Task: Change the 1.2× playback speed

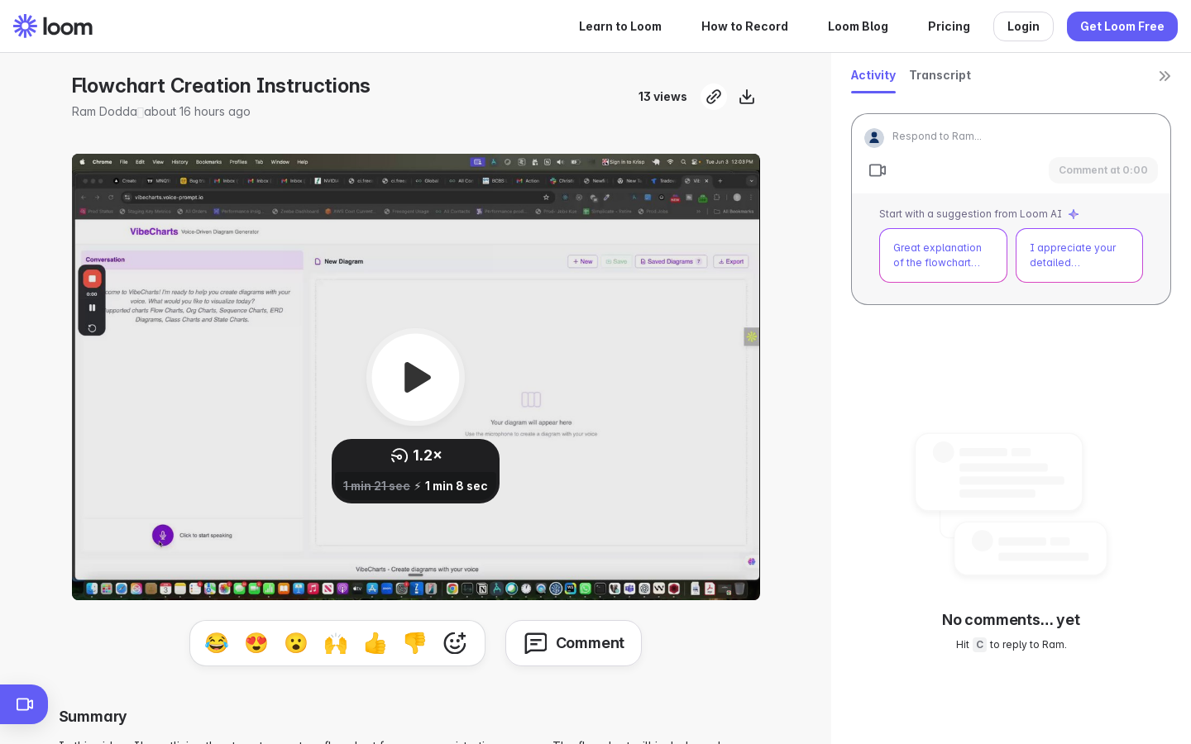Action: 416,455
